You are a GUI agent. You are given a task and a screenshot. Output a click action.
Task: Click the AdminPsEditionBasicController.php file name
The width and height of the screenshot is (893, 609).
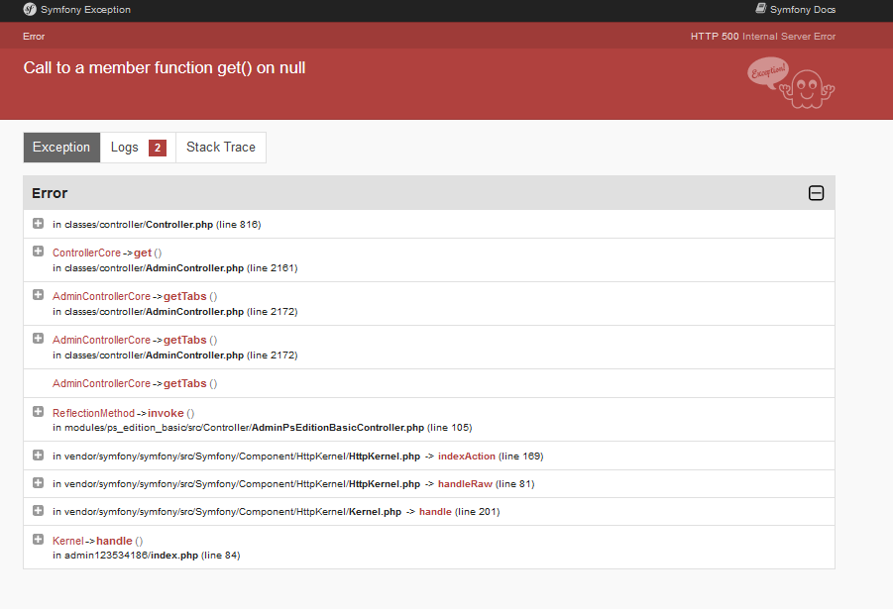(338, 428)
